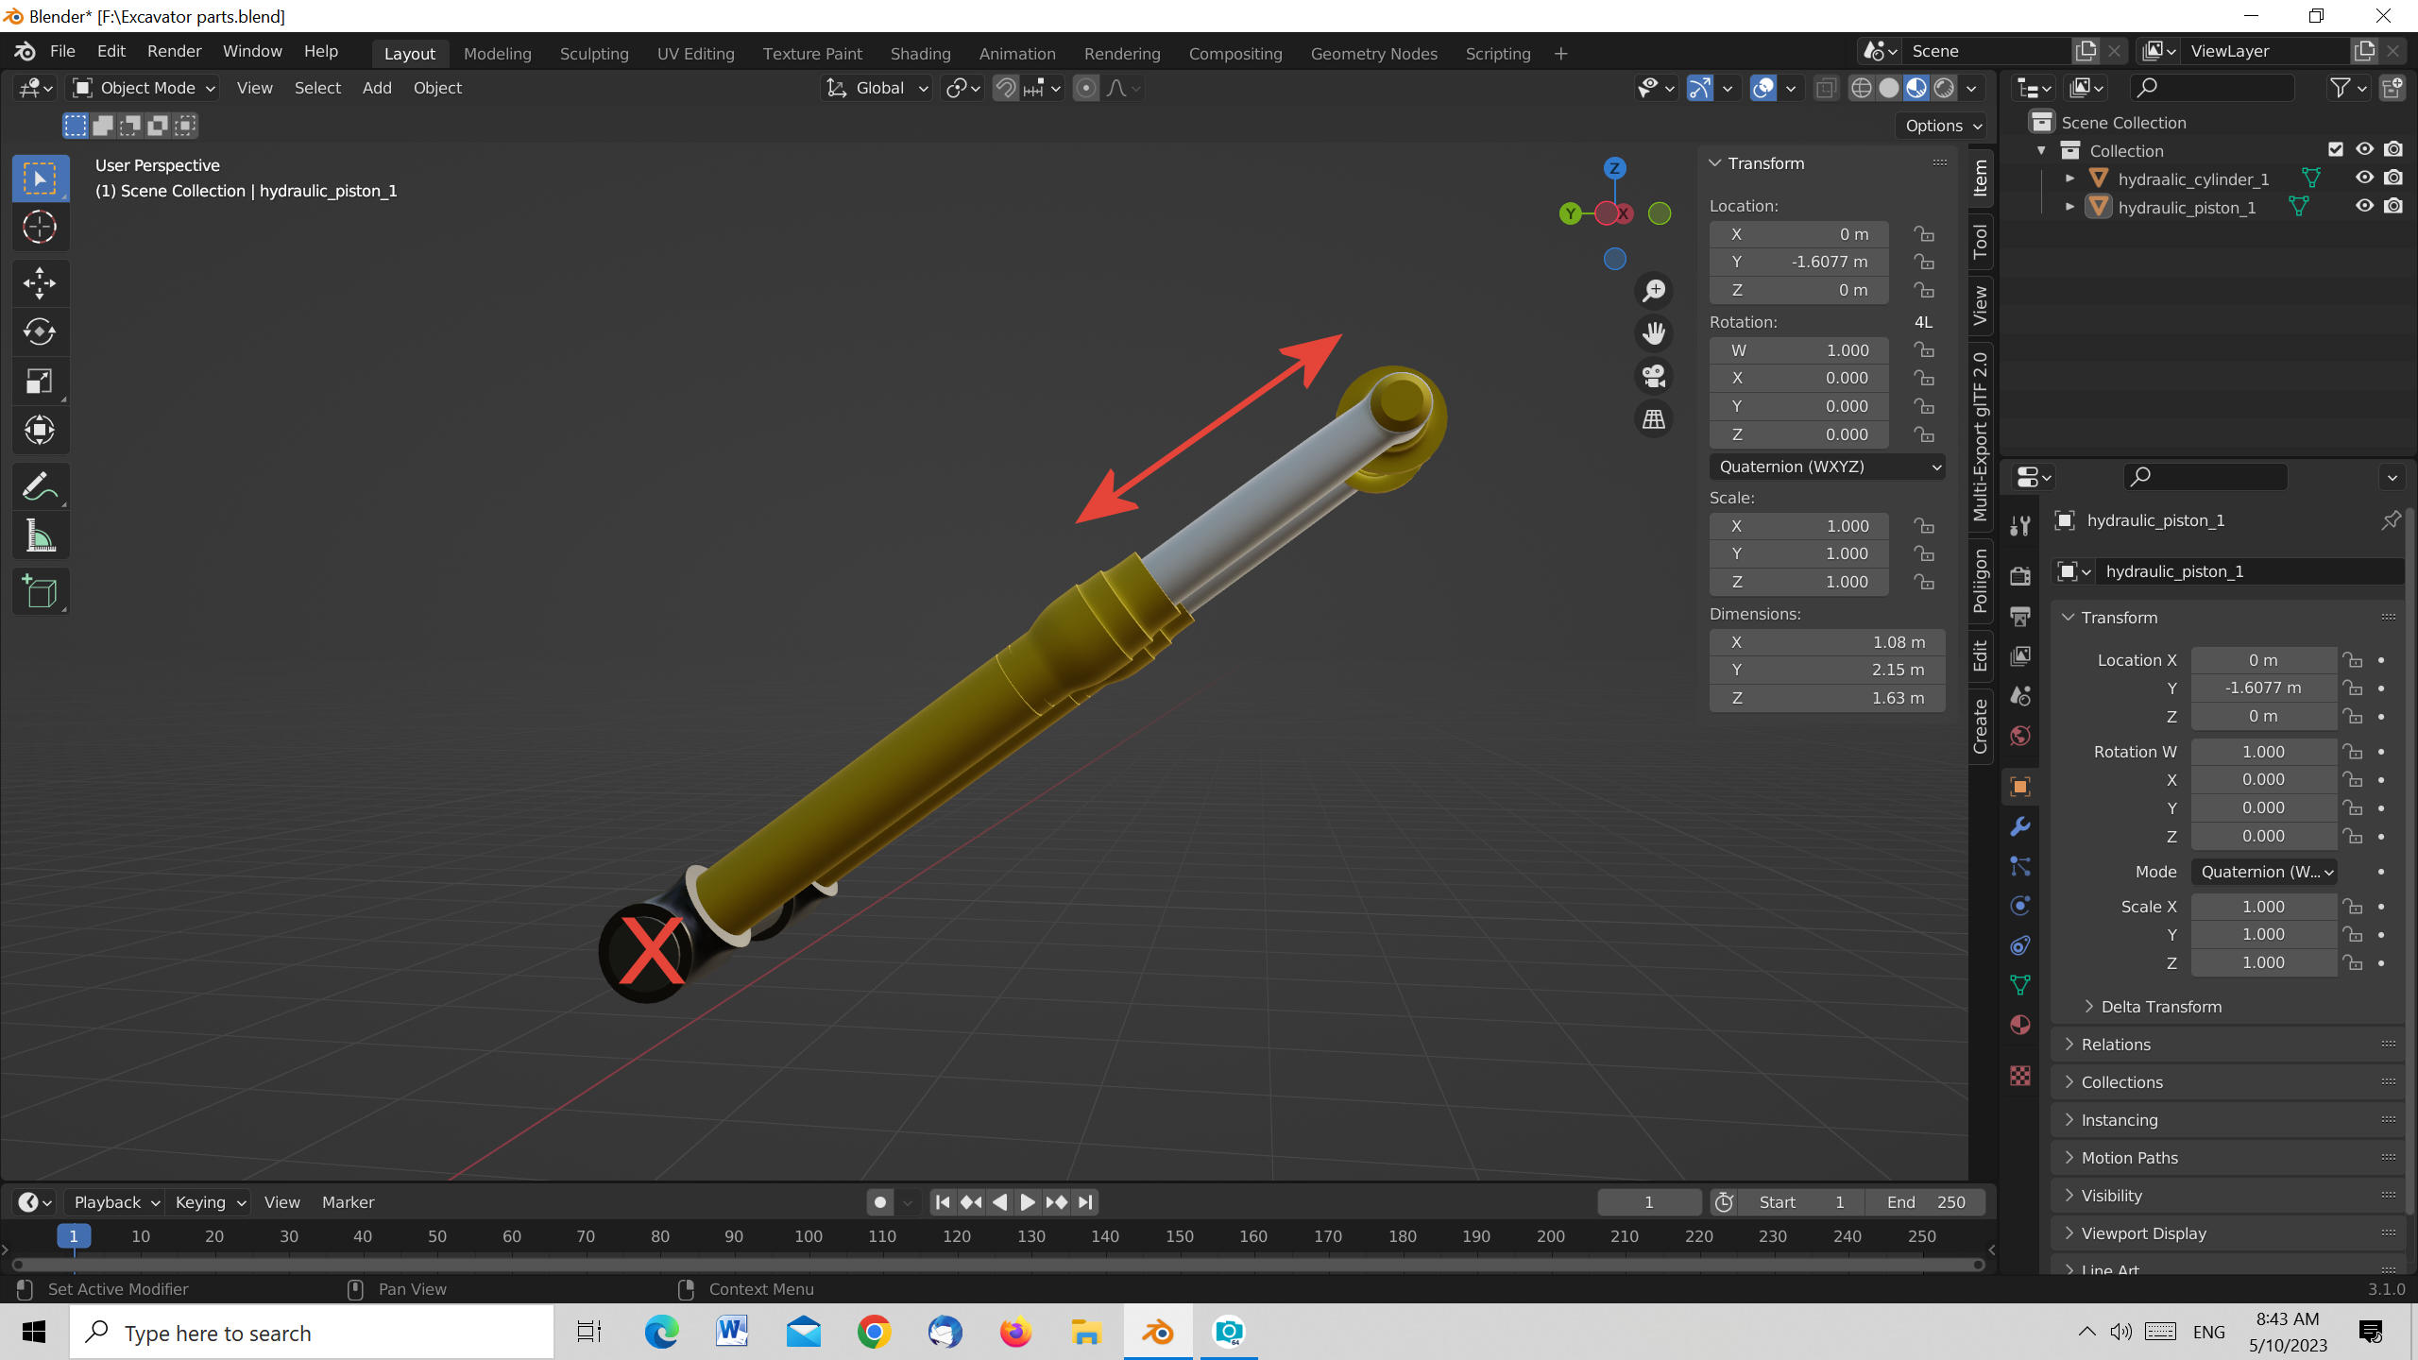2418x1360 pixels.
Task: Activate the Select Box tool
Action: [x=40, y=178]
